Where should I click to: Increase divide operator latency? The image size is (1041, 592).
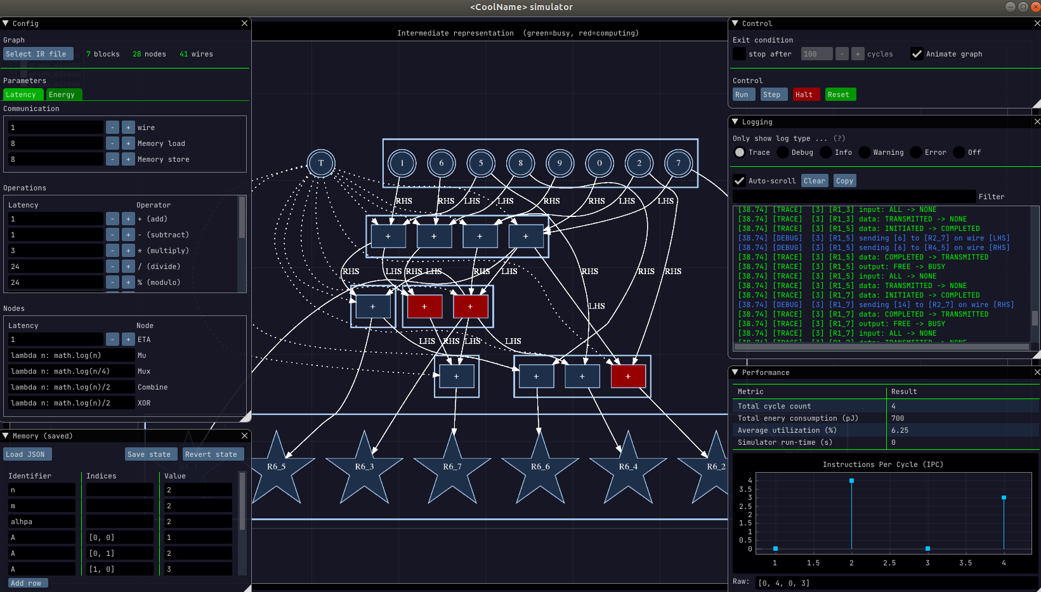tap(128, 266)
